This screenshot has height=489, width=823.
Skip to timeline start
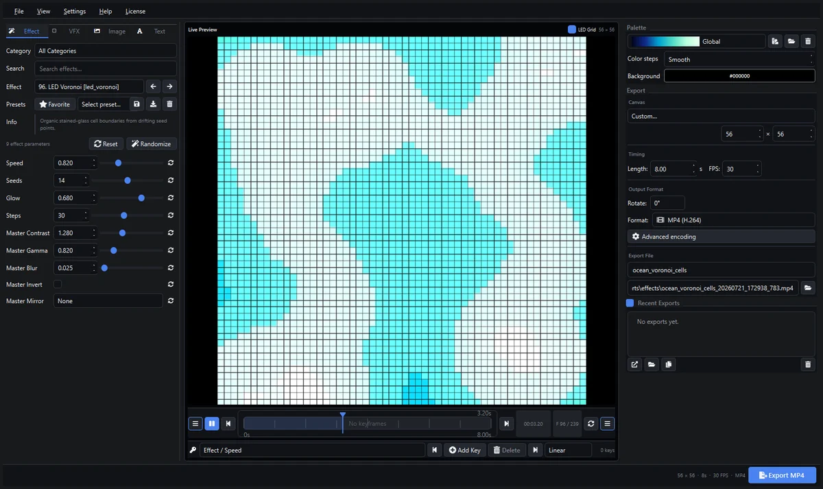point(229,424)
